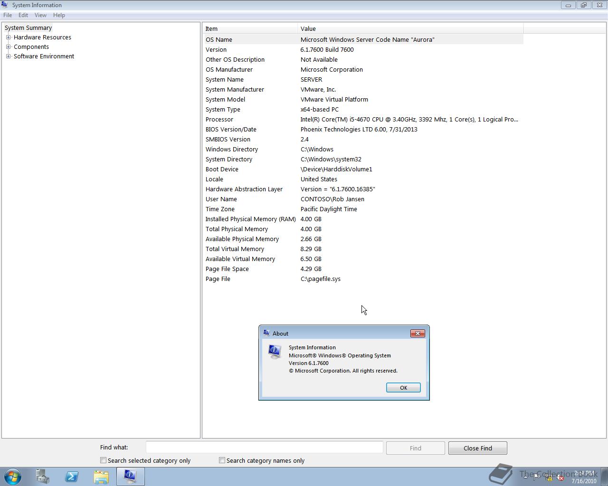Open the File menu
608x486 pixels.
pos(8,15)
